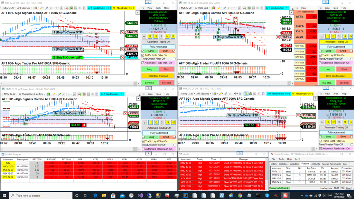Click 2 BuyToCover LMT order label in MES chart
The image size is (354, 199).
67,57
